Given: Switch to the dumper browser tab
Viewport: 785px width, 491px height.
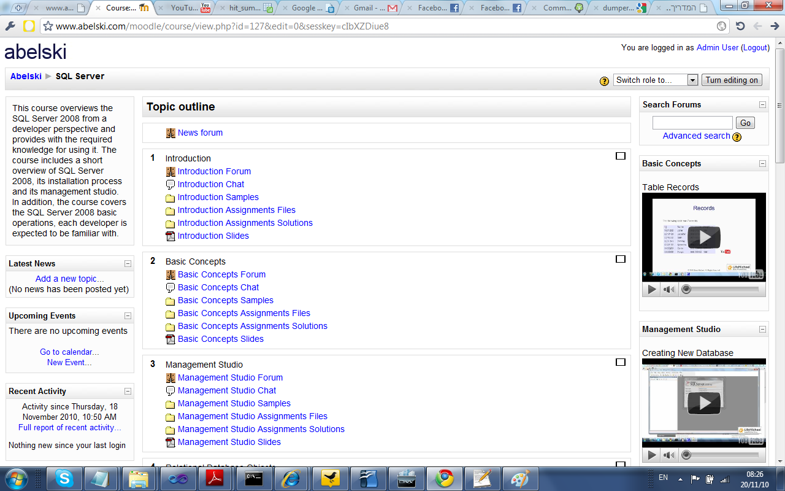Looking at the screenshot, I should [618, 8].
